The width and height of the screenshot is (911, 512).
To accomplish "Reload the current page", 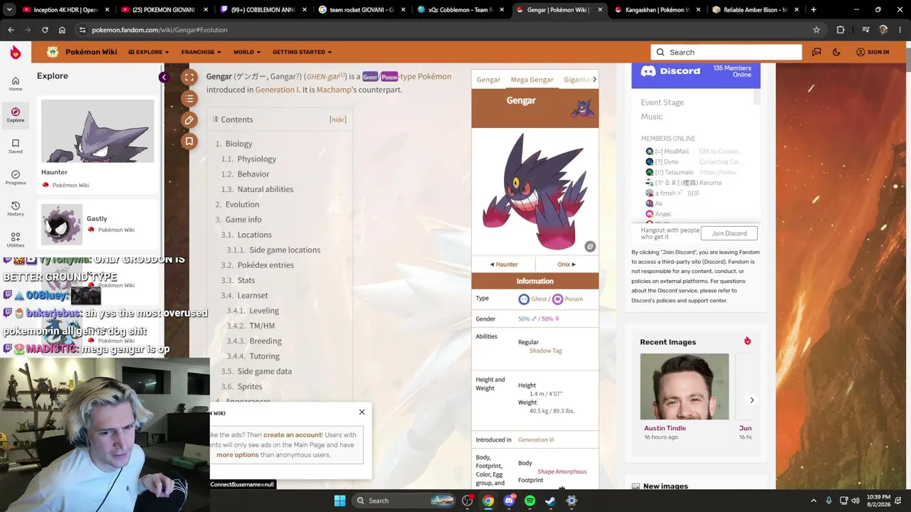I will (45, 30).
